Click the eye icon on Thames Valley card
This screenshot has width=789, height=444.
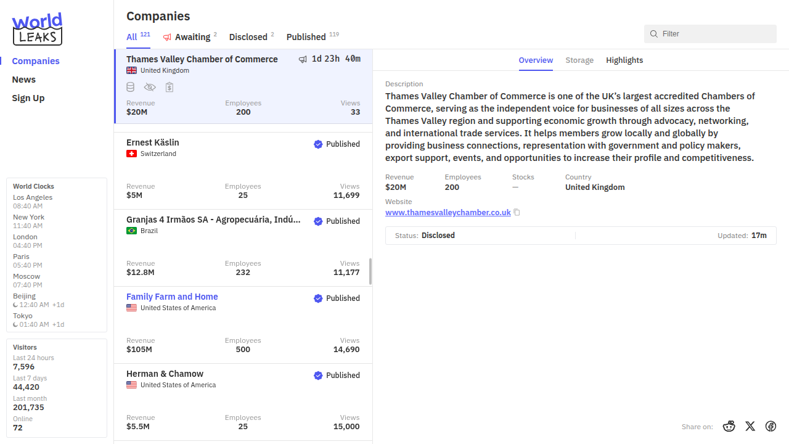pyautogui.click(x=150, y=88)
